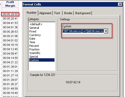Switch to the Number tab

(32, 13)
